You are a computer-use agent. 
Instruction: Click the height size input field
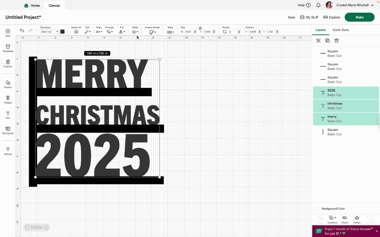click(x=208, y=32)
